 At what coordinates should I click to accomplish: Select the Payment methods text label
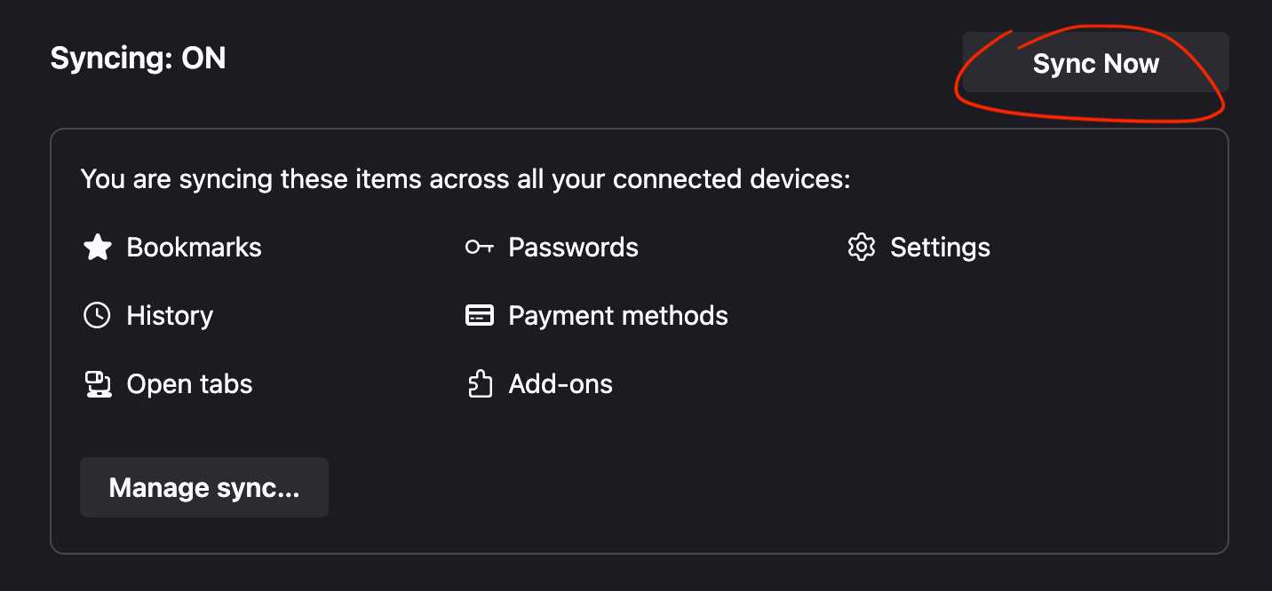click(618, 316)
